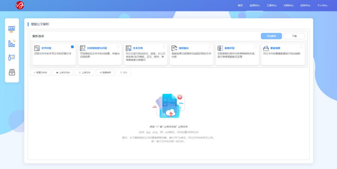Enable the 成段输出 checkbox

[210, 47]
